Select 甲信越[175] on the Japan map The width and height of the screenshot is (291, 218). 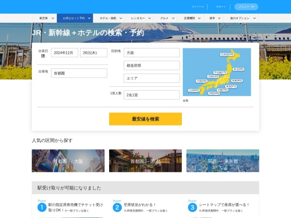point(220,72)
